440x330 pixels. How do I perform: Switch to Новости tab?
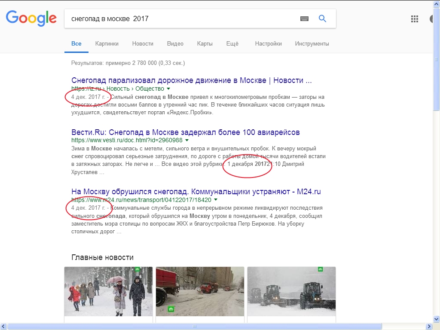pyautogui.click(x=143, y=44)
